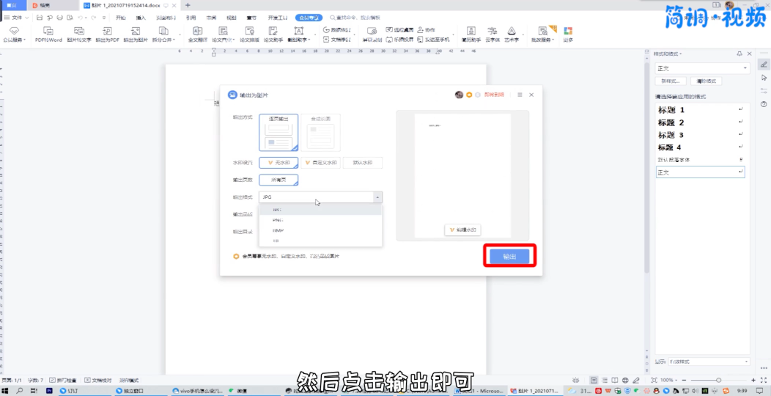Viewport: 771px width, 396px height.
Task: Open the dialog's hamburger menu icon
Action: pos(520,95)
